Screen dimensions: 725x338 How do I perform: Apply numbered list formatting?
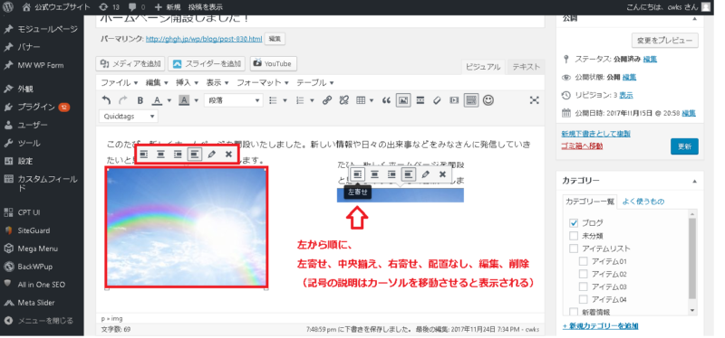[300, 100]
